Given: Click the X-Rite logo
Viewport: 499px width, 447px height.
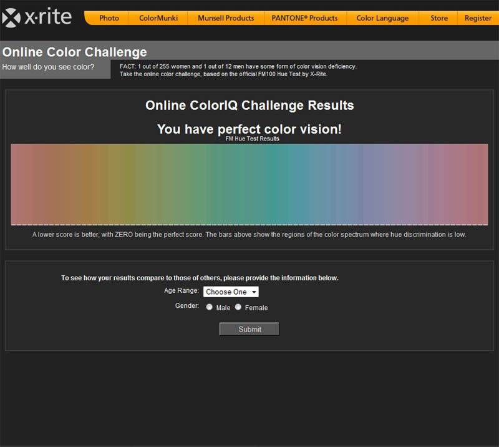Looking at the screenshot, I should point(37,17).
